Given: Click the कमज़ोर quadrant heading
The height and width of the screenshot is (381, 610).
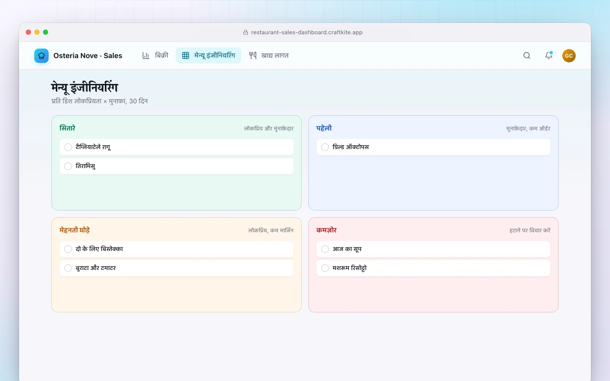Looking at the screenshot, I should point(326,230).
